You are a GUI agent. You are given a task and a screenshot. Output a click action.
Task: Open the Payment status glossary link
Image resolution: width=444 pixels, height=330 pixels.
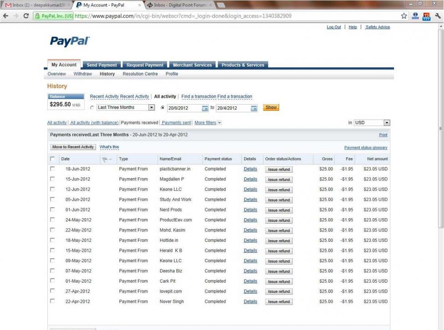366,147
